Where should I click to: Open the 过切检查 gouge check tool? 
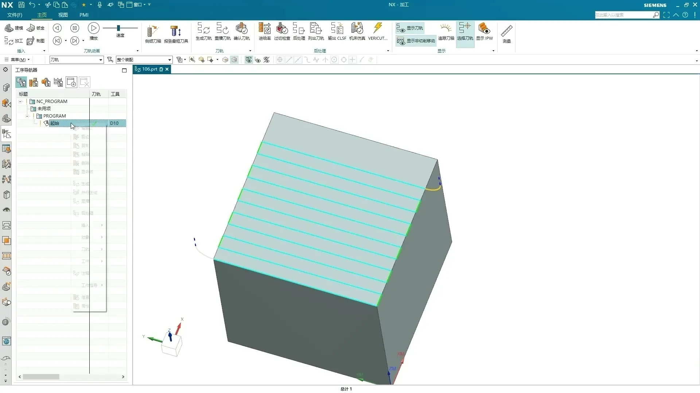[x=282, y=29]
